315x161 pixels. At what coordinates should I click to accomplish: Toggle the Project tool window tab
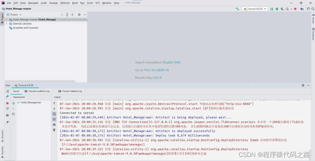click(2, 18)
